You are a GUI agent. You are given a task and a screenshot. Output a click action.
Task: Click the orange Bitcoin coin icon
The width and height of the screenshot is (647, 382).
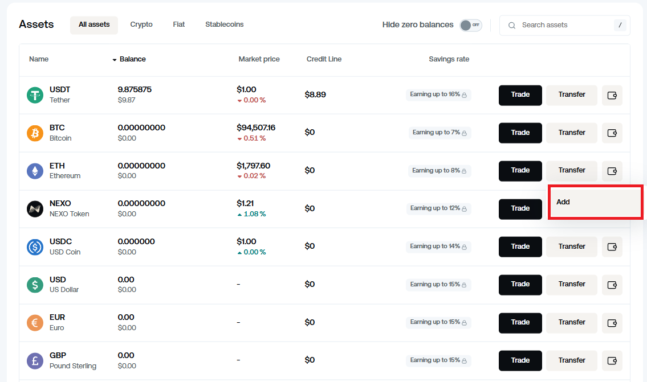pos(35,133)
